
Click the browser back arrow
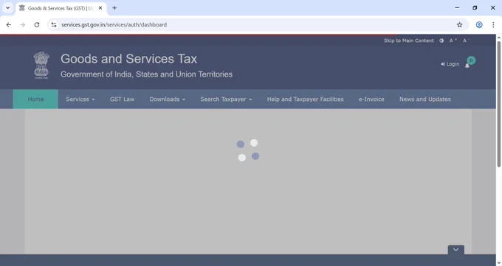click(x=9, y=24)
